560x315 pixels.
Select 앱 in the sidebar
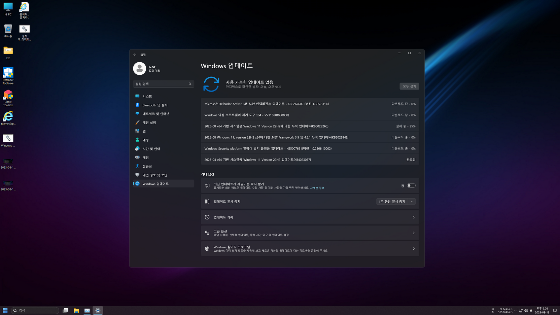pos(164,131)
